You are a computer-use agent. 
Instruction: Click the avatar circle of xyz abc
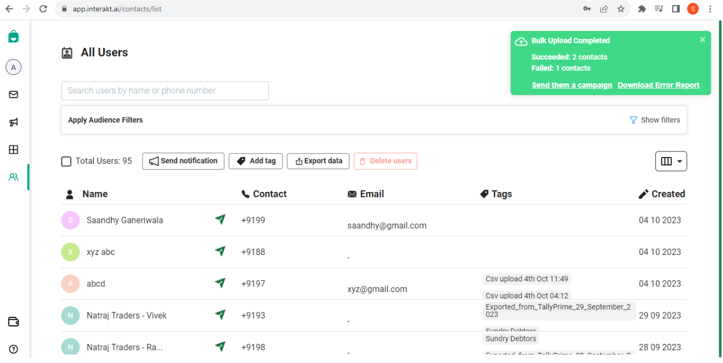(70, 252)
